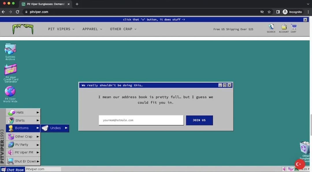Open the Pit Viper FM menu entry

[x=23, y=152]
